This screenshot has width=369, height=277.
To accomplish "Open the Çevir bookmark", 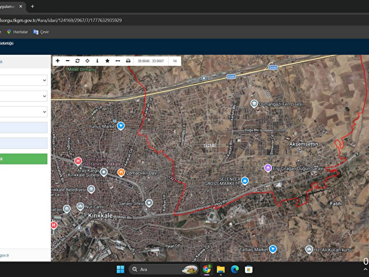I will [41, 32].
